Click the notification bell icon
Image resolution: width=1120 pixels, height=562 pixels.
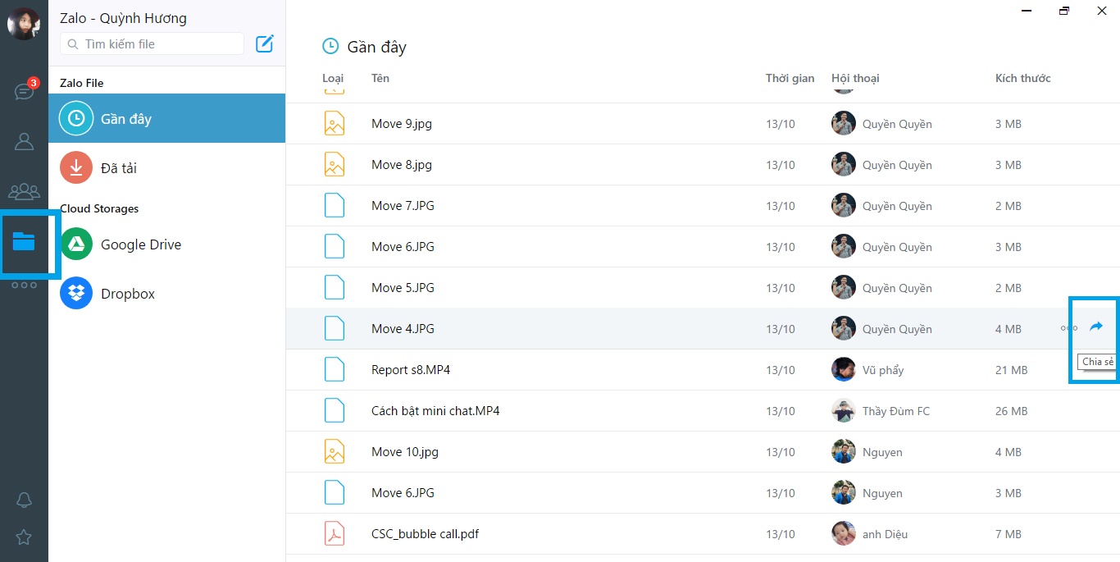24,500
